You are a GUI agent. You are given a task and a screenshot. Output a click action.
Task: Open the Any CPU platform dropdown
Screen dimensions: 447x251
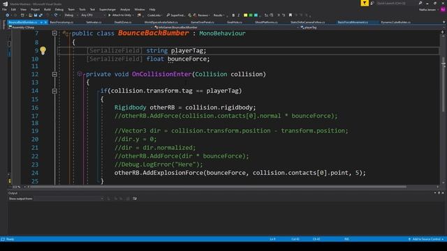(x=93, y=15)
